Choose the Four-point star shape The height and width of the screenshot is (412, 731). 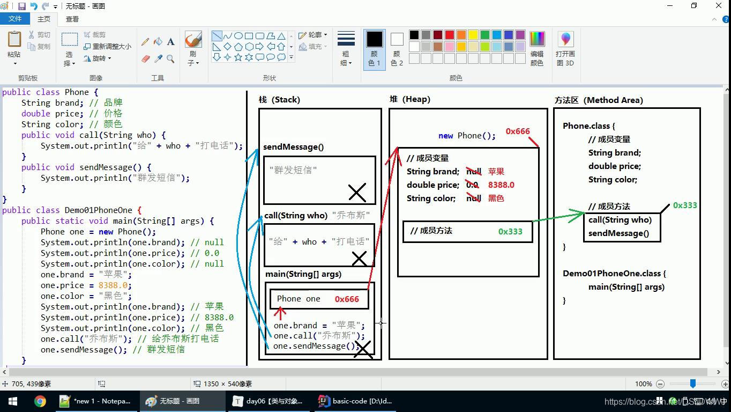click(227, 57)
